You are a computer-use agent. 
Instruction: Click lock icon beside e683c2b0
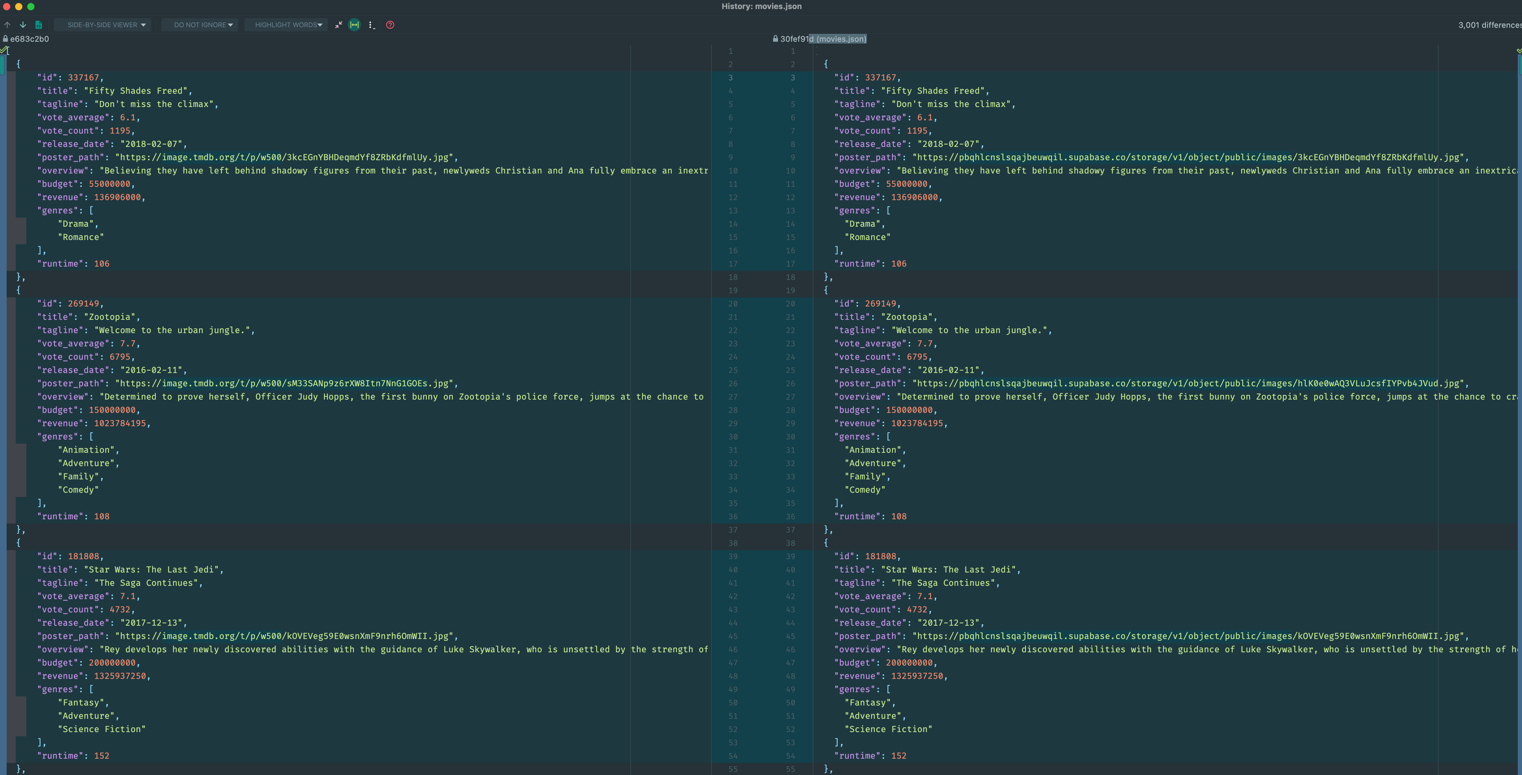(x=5, y=39)
